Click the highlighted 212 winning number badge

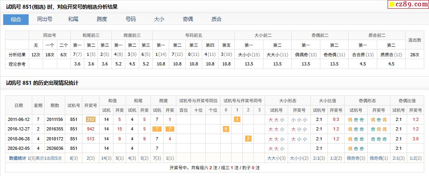tap(90, 119)
